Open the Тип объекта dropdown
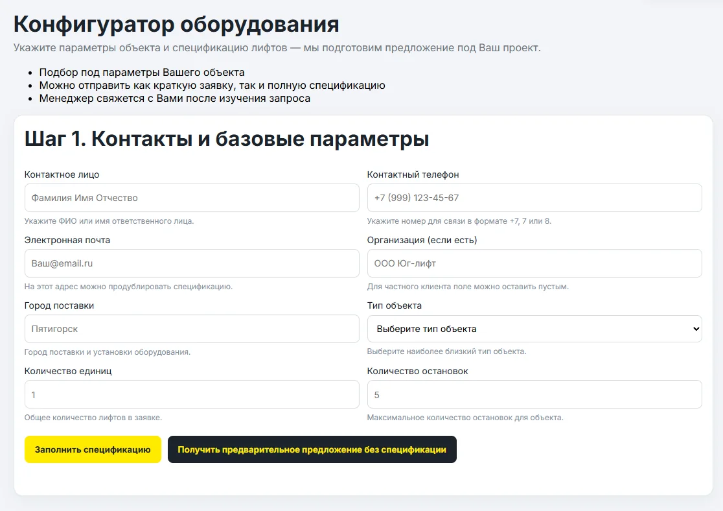Image resolution: width=723 pixels, height=511 pixels. click(534, 329)
